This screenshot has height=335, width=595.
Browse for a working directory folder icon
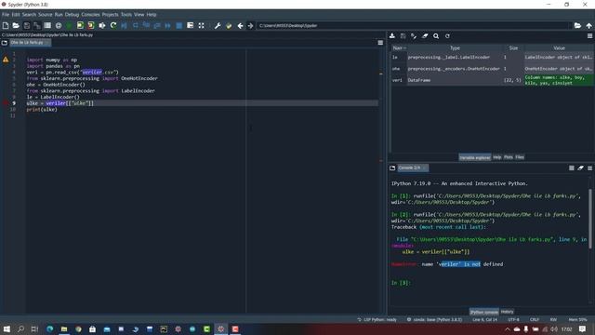(x=577, y=25)
